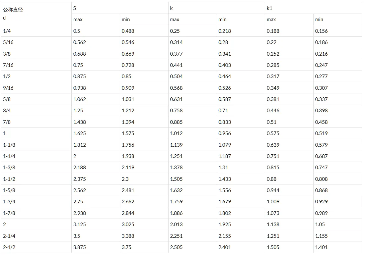The width and height of the screenshot is (365, 255).
Task: Select k max value 0.504
Action: coord(176,76)
